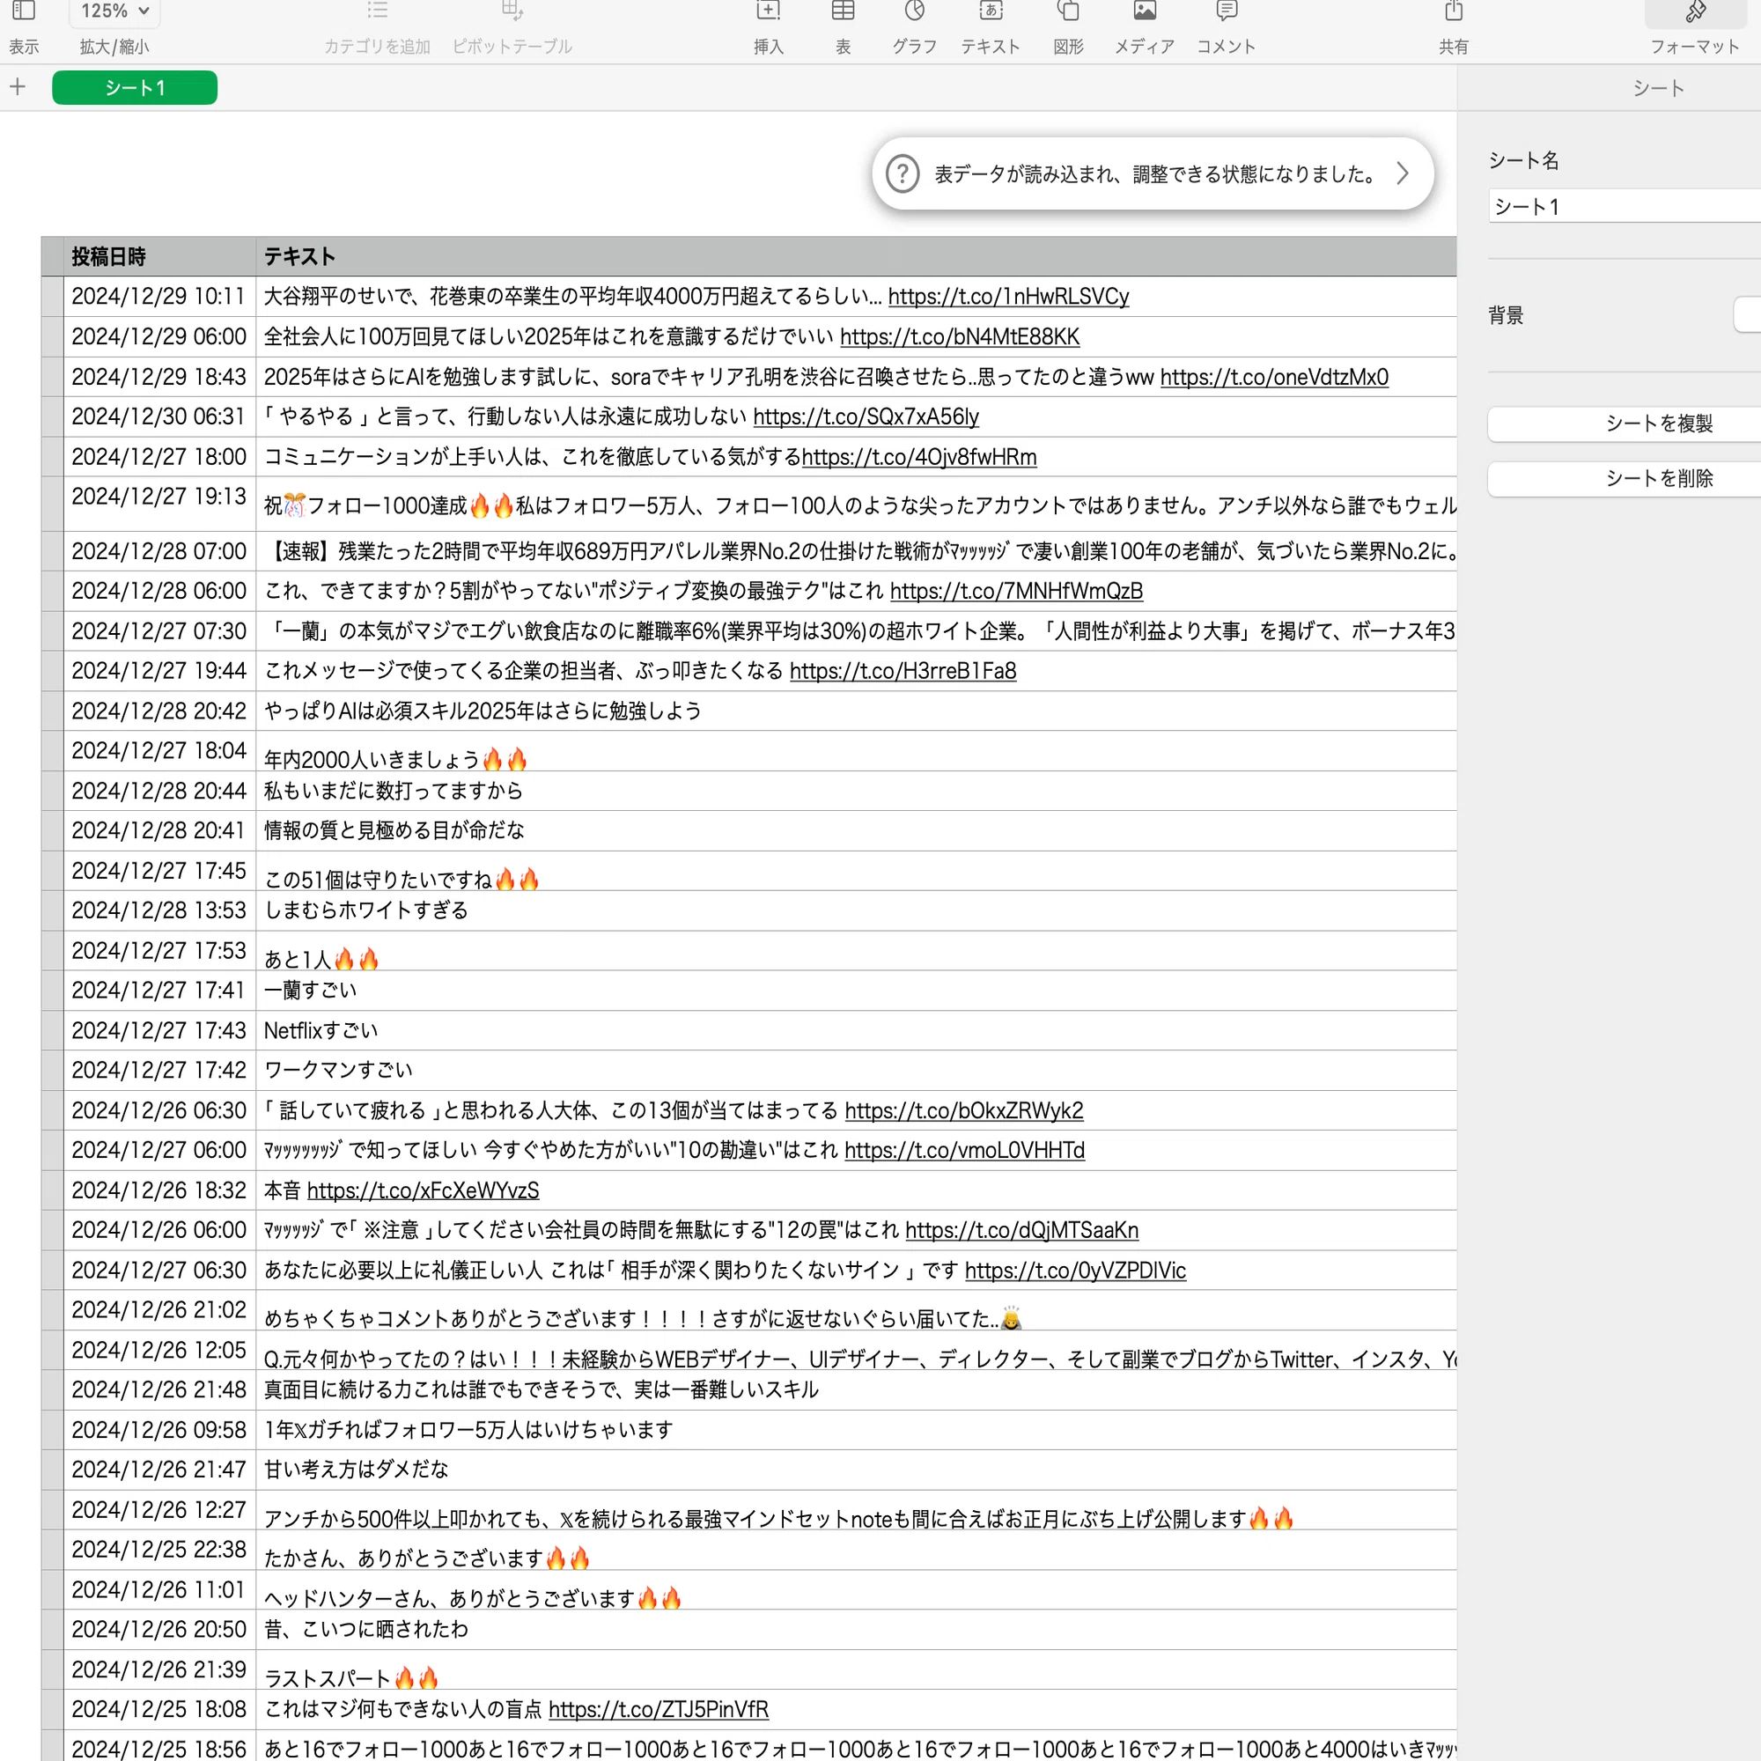The height and width of the screenshot is (1761, 1761).
Task: Select cell 年内2000人いきましょう
Action: click(856, 751)
